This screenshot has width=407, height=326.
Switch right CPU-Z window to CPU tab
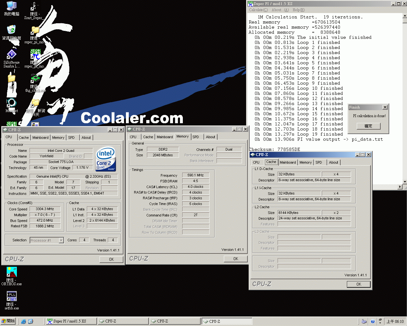(256, 162)
